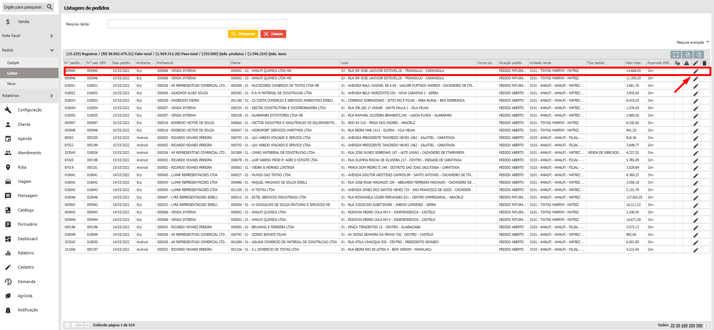Expand the Relatórios sidebar section
The height and width of the screenshot is (330, 714).
click(29, 96)
